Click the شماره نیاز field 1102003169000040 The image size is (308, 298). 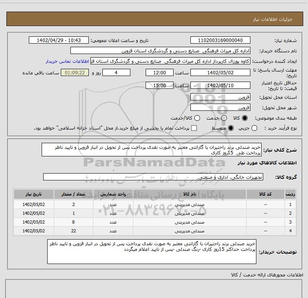220,40
